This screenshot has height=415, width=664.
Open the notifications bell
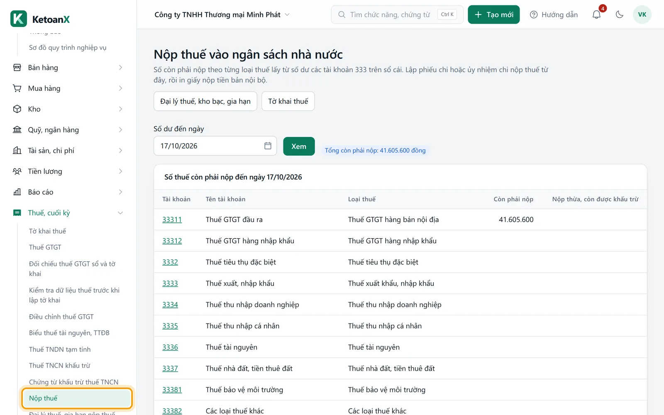point(596,15)
